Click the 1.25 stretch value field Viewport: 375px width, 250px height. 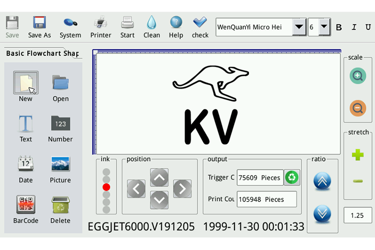[x=358, y=215]
